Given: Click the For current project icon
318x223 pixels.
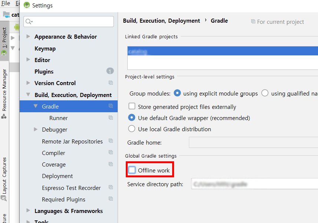Looking at the screenshot, I should 253,21.
